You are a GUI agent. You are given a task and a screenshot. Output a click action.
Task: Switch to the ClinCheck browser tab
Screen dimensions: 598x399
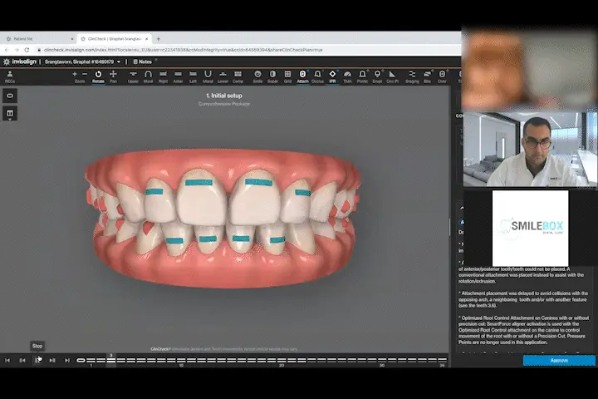pos(112,39)
